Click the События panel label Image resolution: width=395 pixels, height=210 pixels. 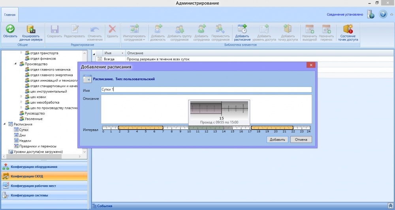(x=105, y=206)
